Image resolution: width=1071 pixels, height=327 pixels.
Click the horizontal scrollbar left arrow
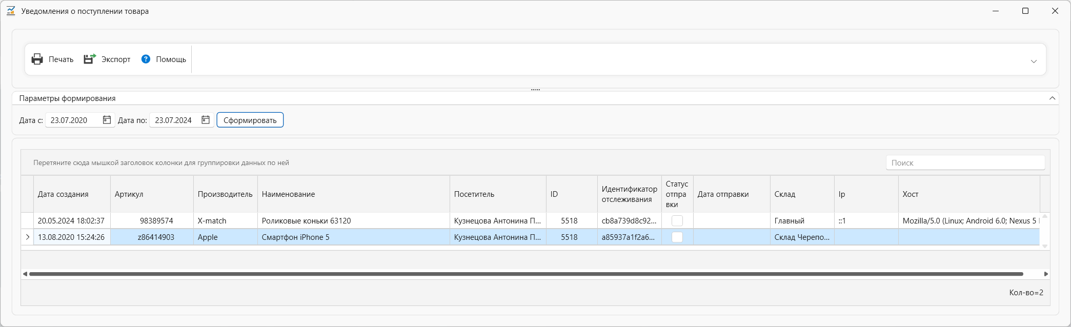tap(25, 274)
